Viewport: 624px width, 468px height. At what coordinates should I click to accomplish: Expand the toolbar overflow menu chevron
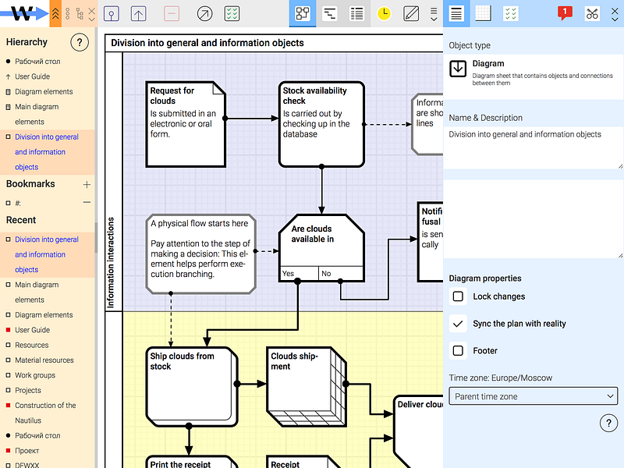[434, 14]
